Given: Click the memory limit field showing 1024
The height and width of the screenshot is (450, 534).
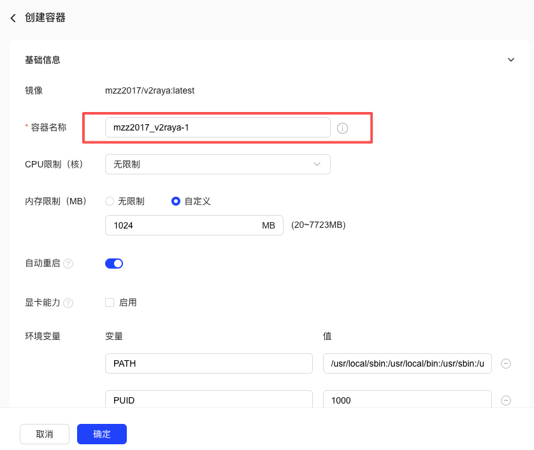Looking at the screenshot, I should (x=185, y=225).
